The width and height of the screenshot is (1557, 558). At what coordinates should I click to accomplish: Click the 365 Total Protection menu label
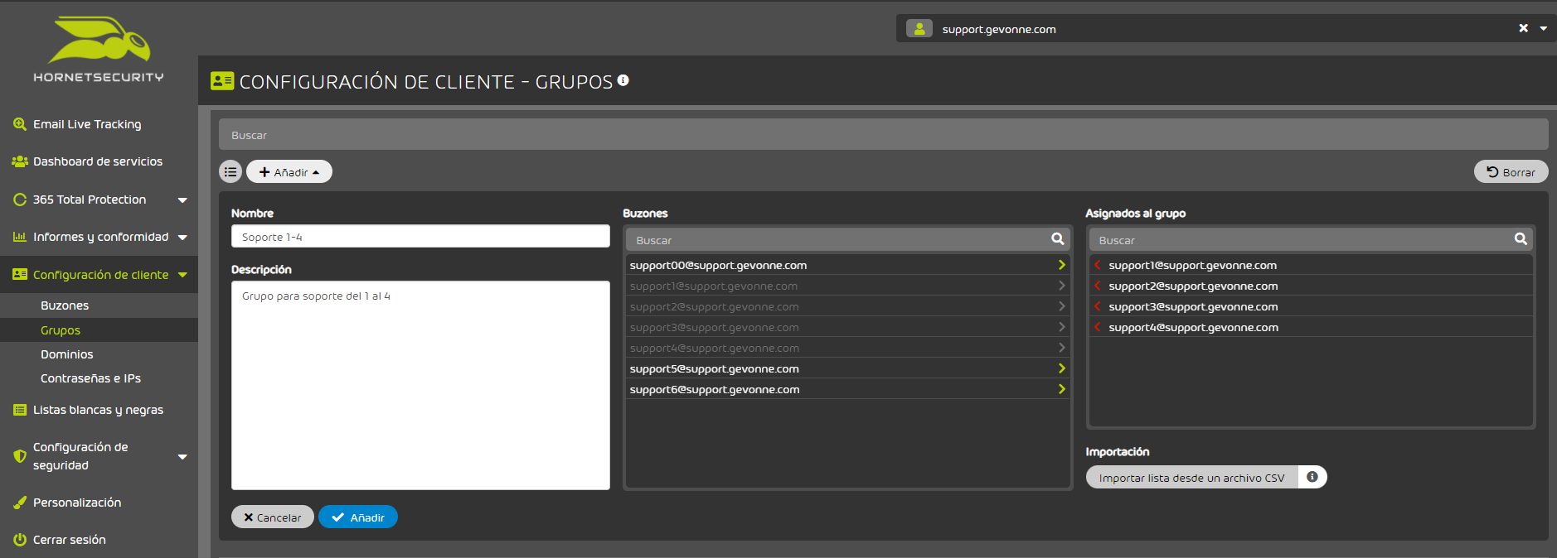pos(90,200)
